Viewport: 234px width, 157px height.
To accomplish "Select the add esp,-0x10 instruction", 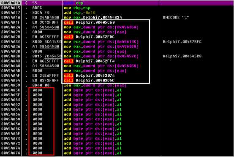I will pos(79,13).
